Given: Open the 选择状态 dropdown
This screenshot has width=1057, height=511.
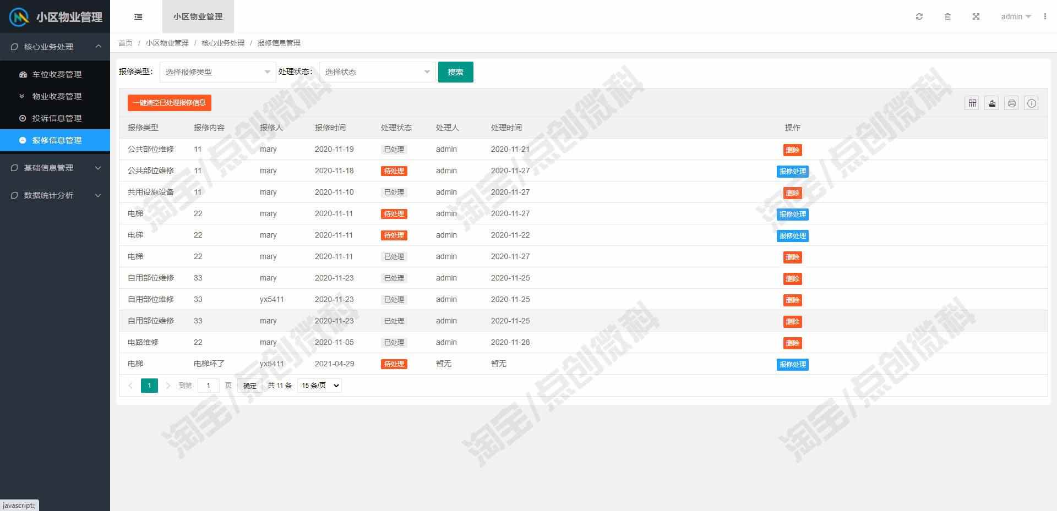Looking at the screenshot, I should pyautogui.click(x=377, y=72).
